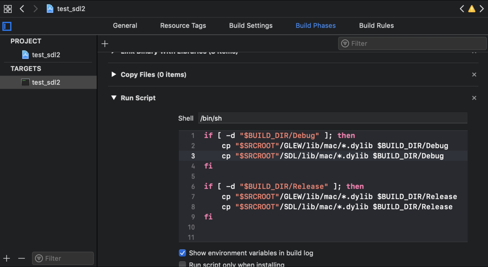Toggle Run script only when installing
Screen dimensions: 488x267
(x=183, y=265)
